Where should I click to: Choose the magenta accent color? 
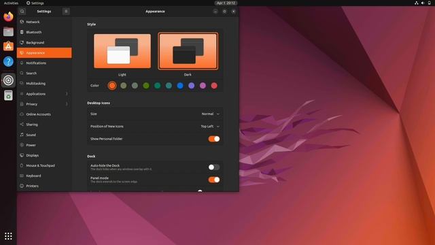point(203,86)
